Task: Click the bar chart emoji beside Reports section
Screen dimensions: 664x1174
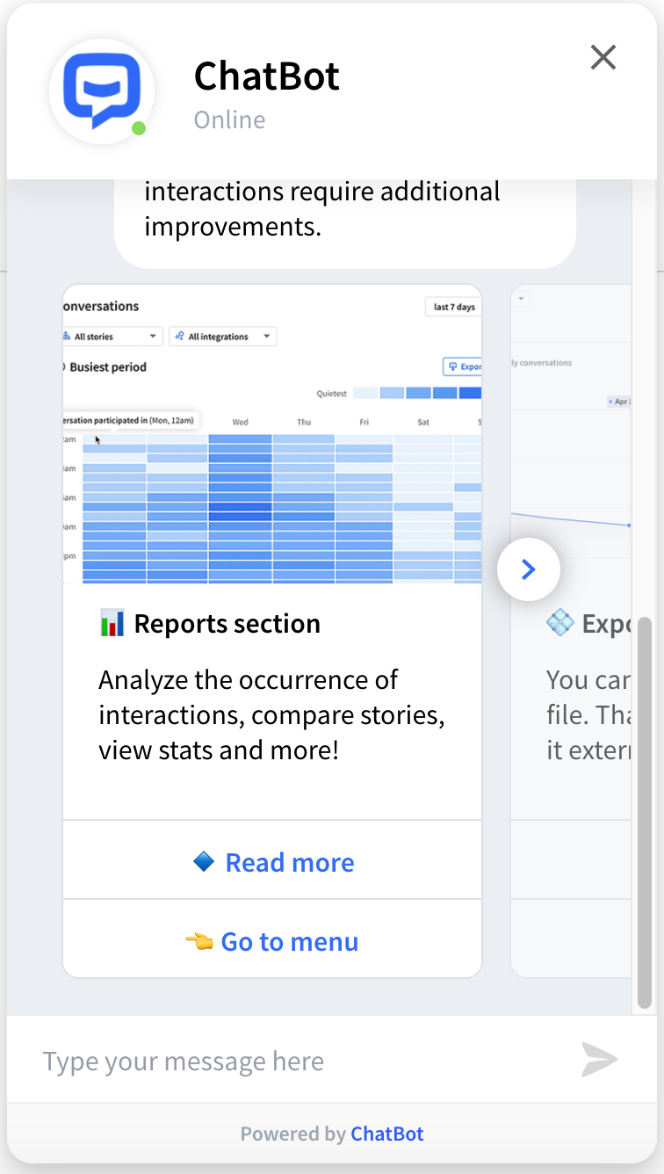Action: [112, 624]
